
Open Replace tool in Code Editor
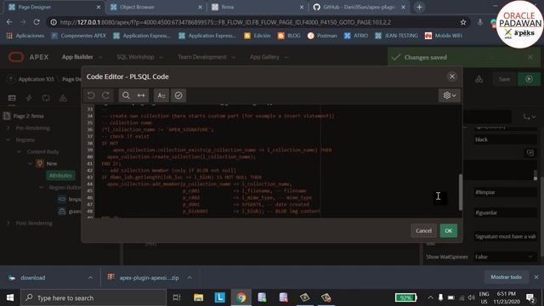click(141, 95)
